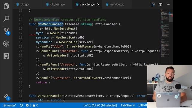Click the master branch indicator
The image size is (192, 108).
[x=10, y=105]
